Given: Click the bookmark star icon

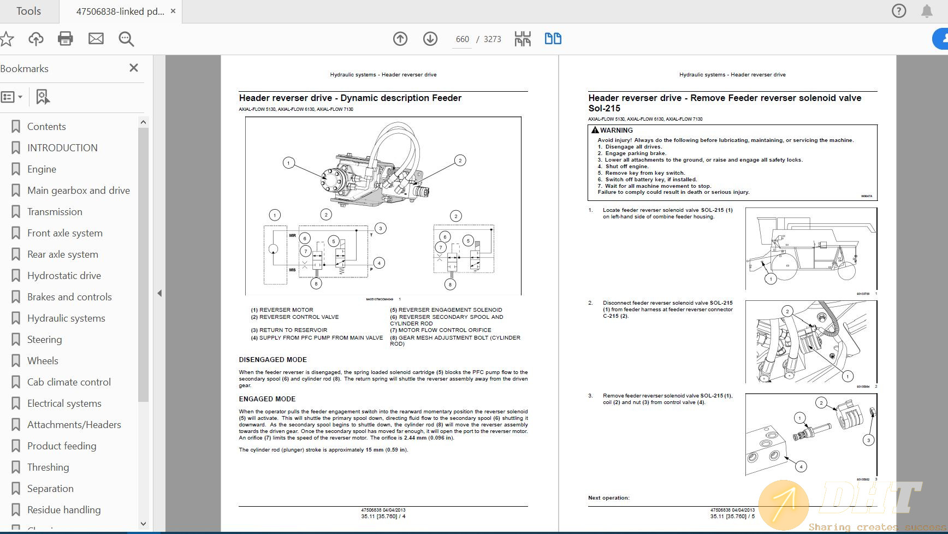Looking at the screenshot, I should [x=5, y=39].
